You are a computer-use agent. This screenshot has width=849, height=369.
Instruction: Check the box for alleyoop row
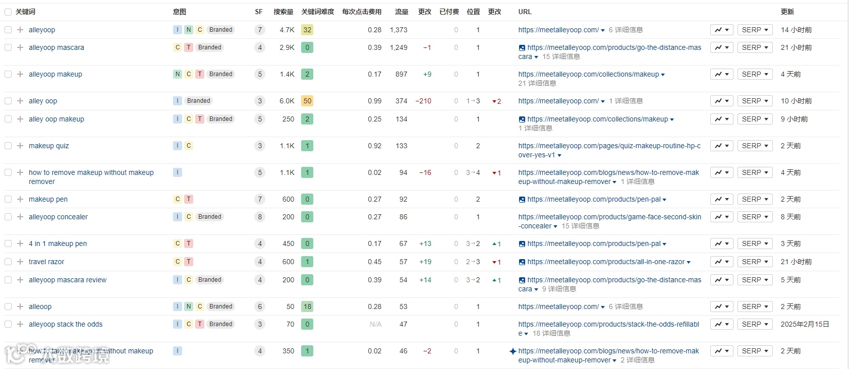(x=8, y=30)
